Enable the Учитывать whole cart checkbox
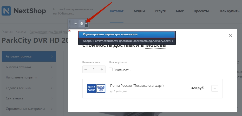Image resolution: width=242 pixels, height=116 pixels. coord(111,69)
